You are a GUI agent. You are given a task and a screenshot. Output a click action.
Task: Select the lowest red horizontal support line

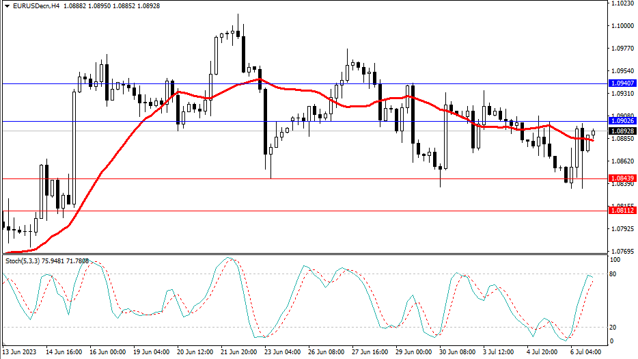click(x=307, y=211)
